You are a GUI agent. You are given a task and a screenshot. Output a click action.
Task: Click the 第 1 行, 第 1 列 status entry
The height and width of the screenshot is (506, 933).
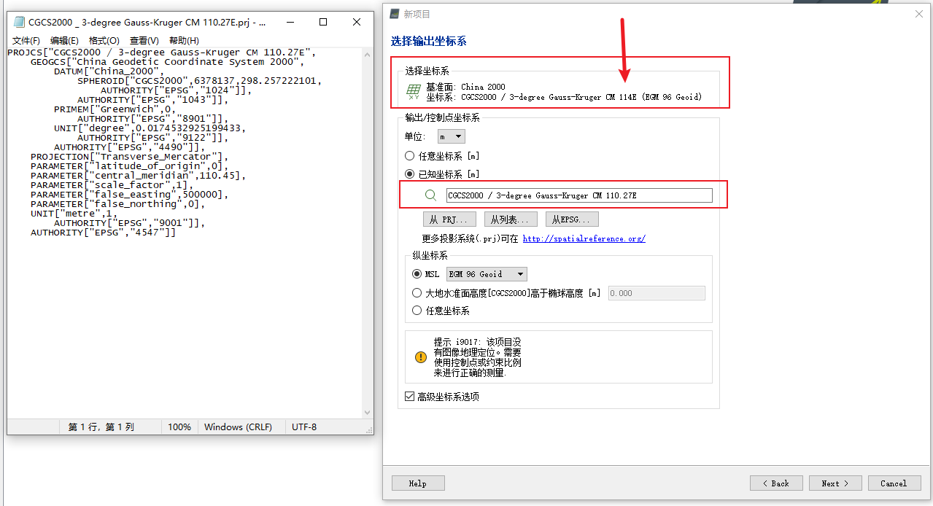click(101, 427)
